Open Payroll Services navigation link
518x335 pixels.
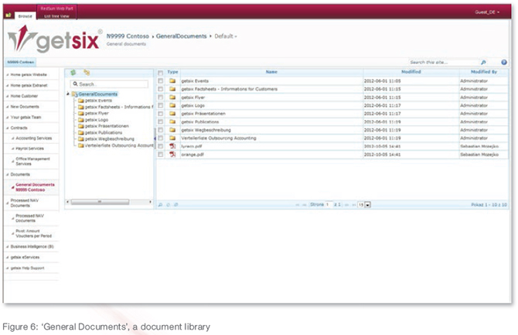[x=29, y=149]
